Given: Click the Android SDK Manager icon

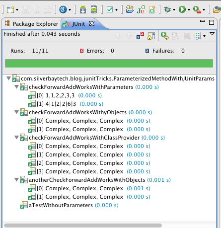Looking at the screenshot, I should [x=83, y=9].
